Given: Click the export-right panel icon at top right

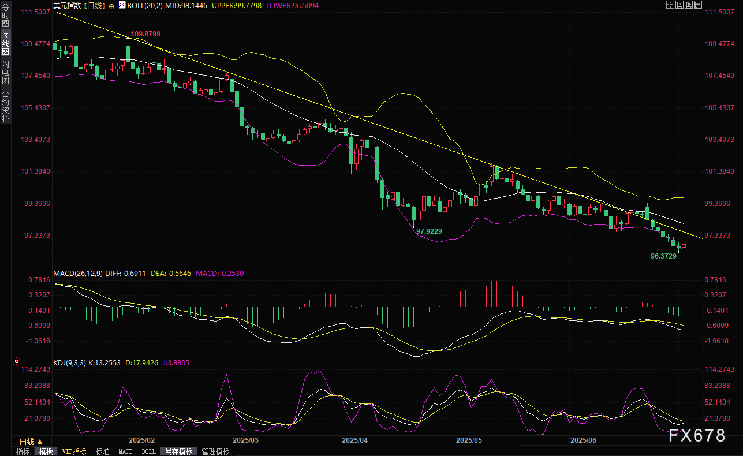Looking at the screenshot, I should tap(699, 5).
